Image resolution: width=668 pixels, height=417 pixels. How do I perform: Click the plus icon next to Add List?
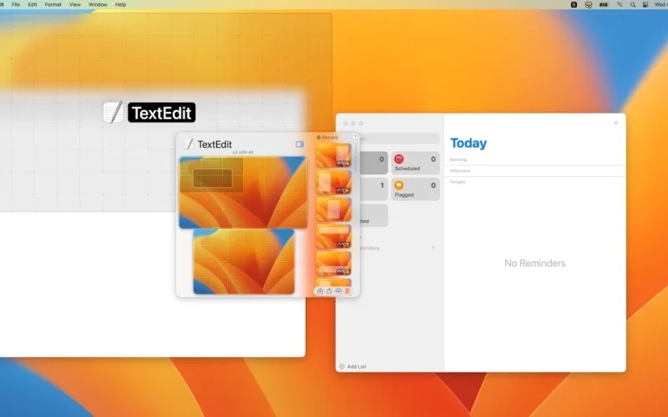tap(342, 366)
